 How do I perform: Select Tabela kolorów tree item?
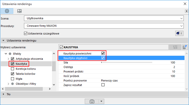pos(25,74)
